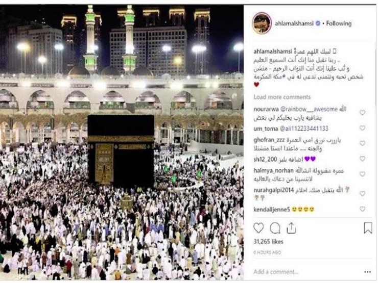Open ahlamalshamsi profile picture
Screen dimensions: 378x283
click(x=262, y=23)
